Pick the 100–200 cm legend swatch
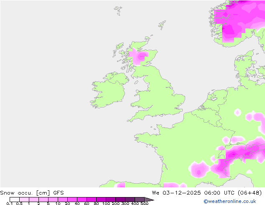The width and height of the screenshot is (265, 205). [x=111, y=200]
